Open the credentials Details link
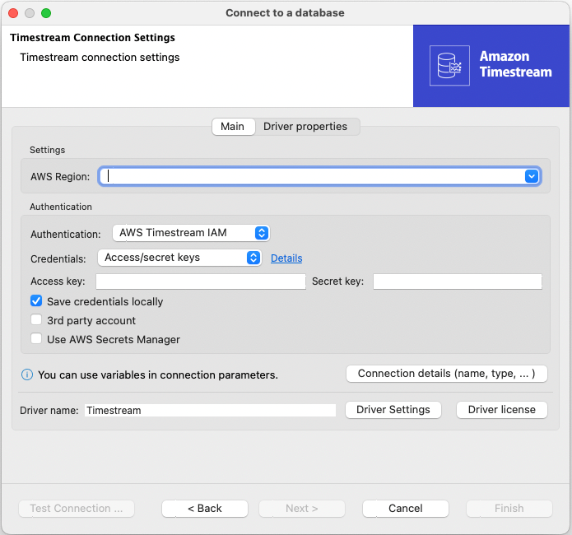Viewport: 572px width, 535px height. (286, 258)
